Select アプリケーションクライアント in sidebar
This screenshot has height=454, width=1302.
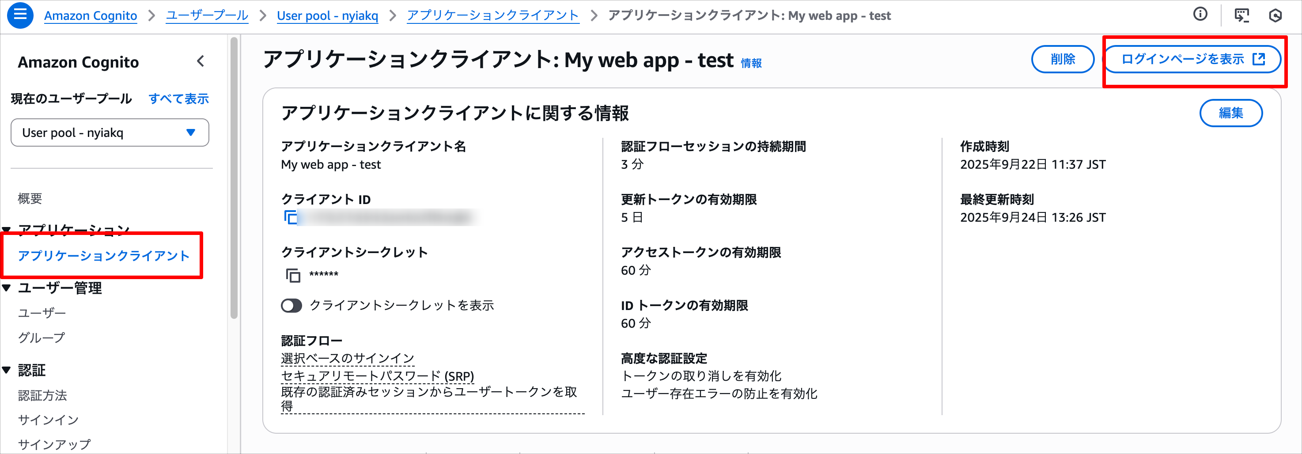tap(104, 256)
